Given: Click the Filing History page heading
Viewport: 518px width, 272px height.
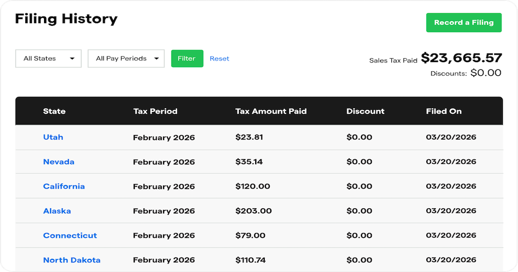Looking at the screenshot, I should click(66, 19).
